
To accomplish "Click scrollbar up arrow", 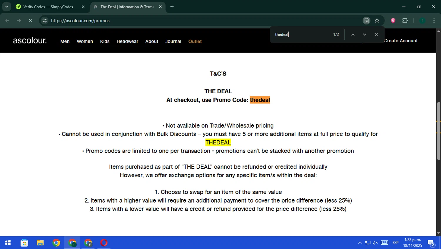I will 439,31.
